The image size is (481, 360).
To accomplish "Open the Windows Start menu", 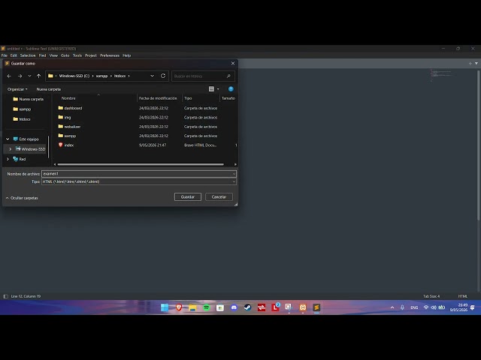I will (165, 307).
